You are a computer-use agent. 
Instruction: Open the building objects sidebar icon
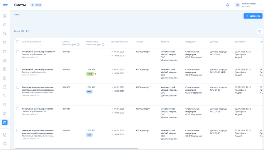5,16
